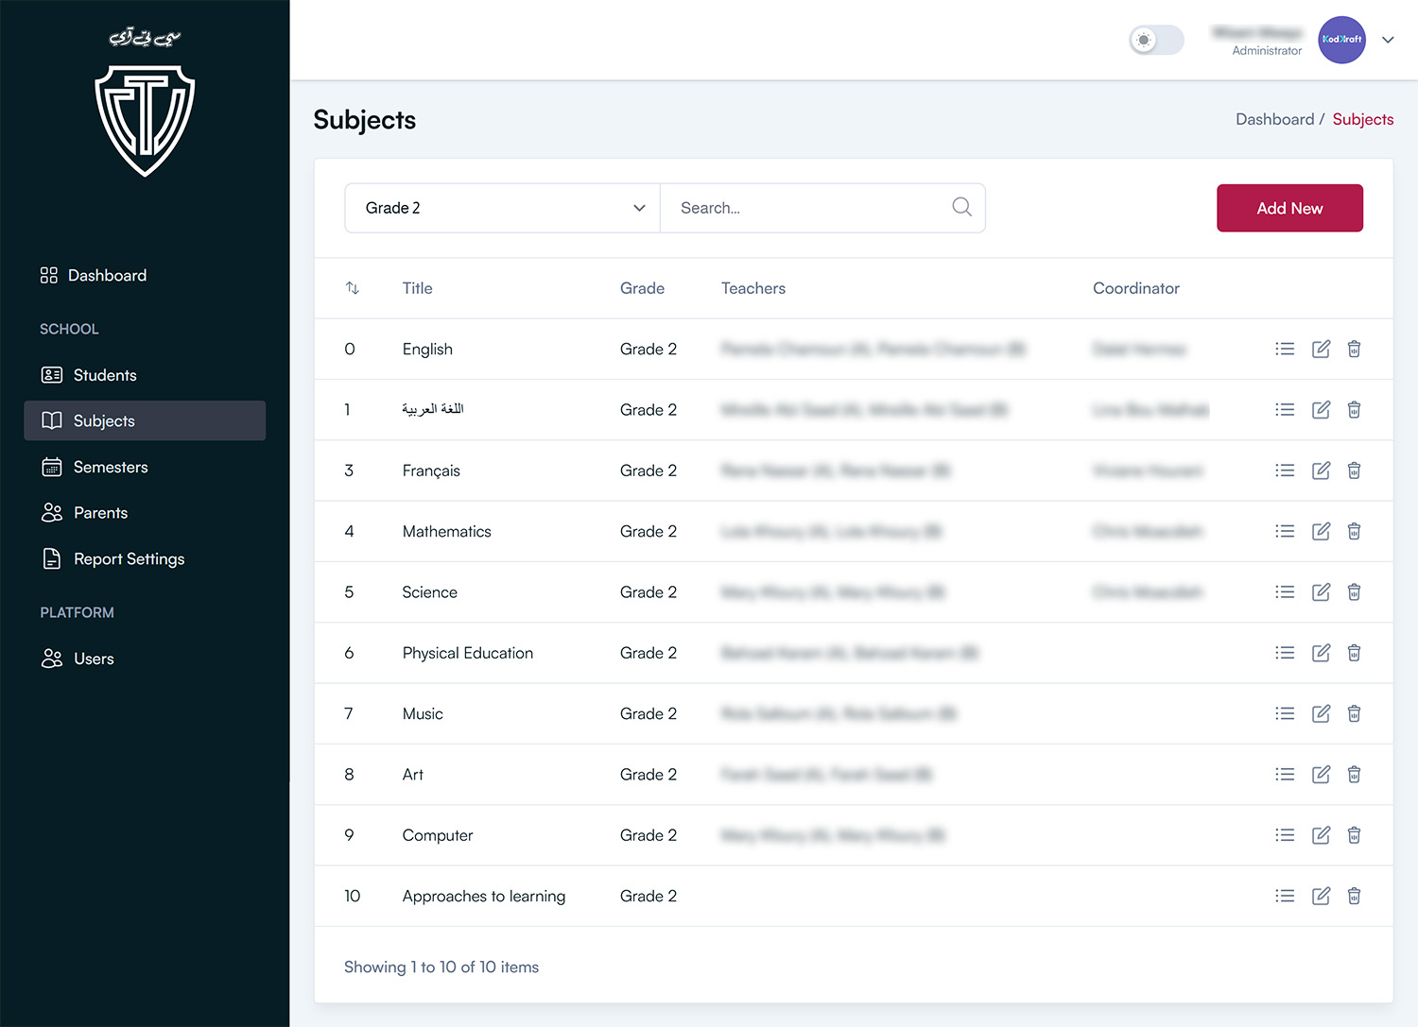This screenshot has height=1027, width=1418.
Task: Delete the English subject row
Action: (x=1354, y=350)
